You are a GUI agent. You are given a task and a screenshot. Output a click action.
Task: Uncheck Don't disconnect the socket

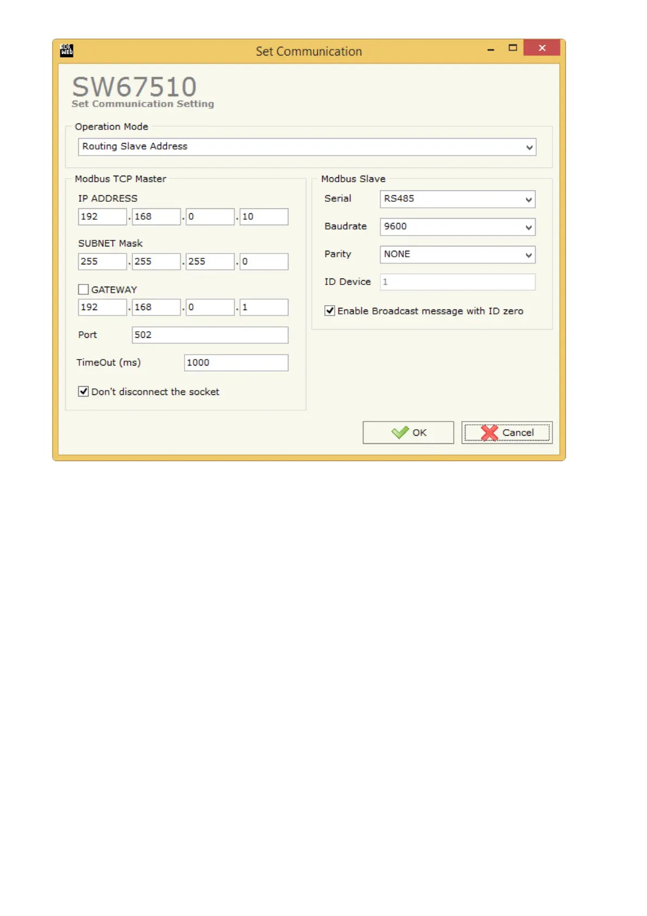click(x=83, y=391)
